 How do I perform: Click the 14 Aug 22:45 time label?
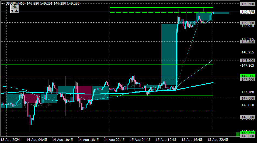[114, 140]
